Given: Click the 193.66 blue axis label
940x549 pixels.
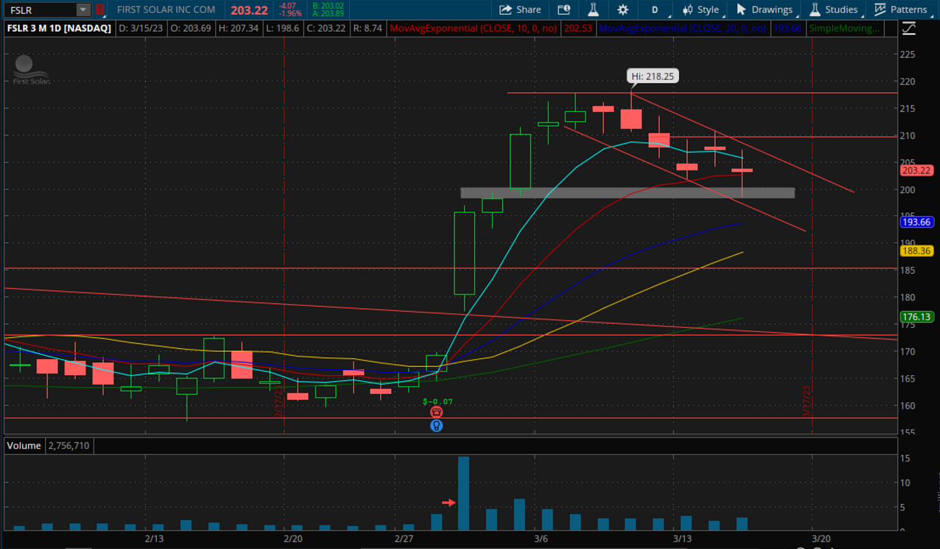Looking at the screenshot, I should coord(916,222).
